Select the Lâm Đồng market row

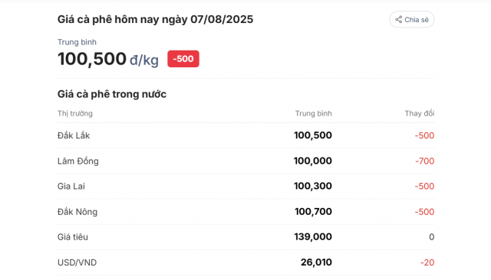(x=245, y=161)
